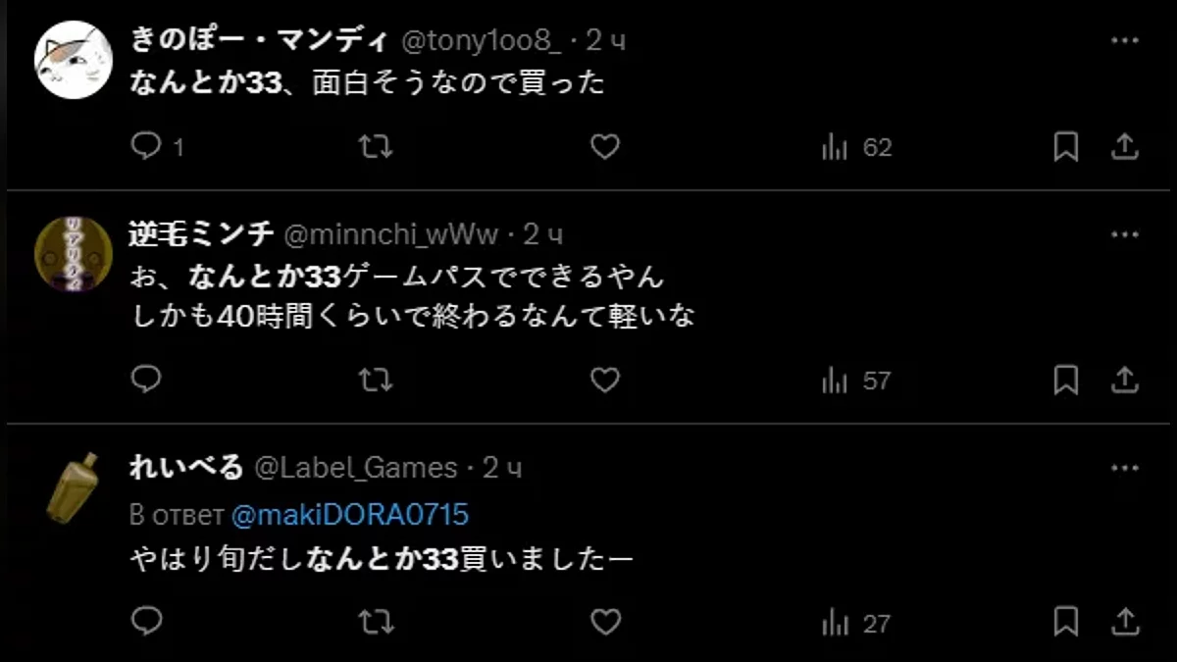1177x662 pixels.
Task: Open the cat avatar of @tony1oo8_
Action: tap(74, 59)
